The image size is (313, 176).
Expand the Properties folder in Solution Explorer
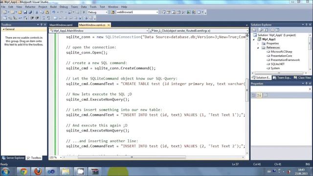pos(258,44)
